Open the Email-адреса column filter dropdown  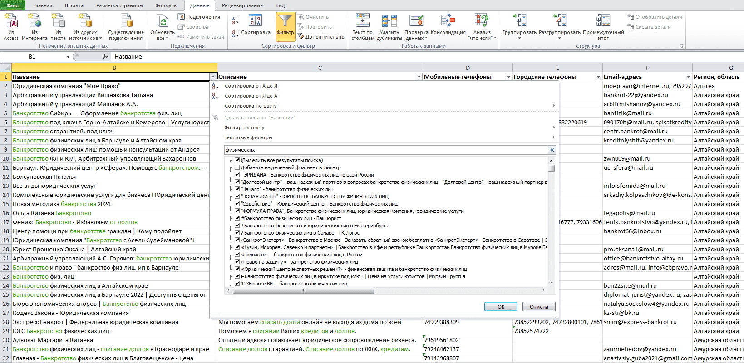(688, 77)
